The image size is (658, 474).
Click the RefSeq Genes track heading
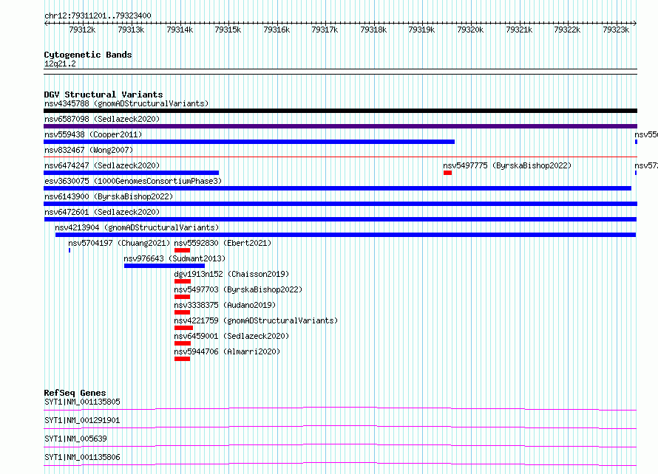point(75,393)
